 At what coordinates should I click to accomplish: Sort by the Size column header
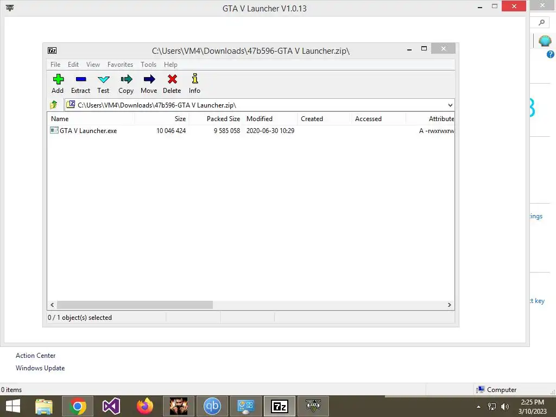(x=162, y=119)
